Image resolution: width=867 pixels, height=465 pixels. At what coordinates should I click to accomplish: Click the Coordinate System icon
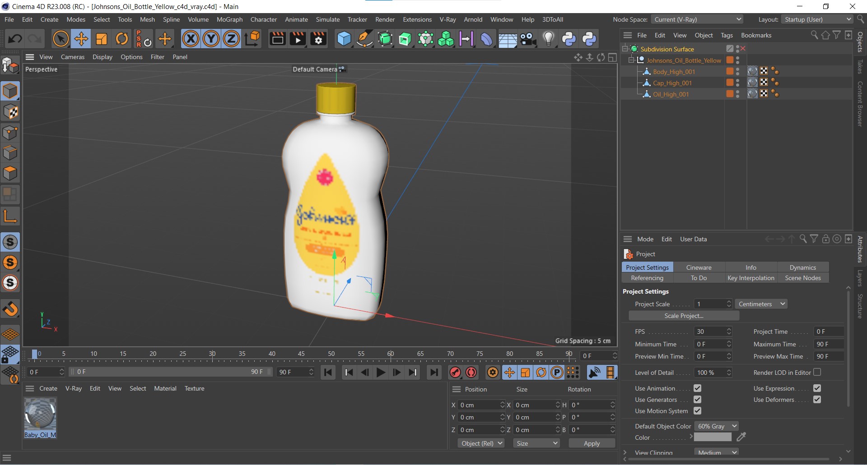tap(253, 39)
